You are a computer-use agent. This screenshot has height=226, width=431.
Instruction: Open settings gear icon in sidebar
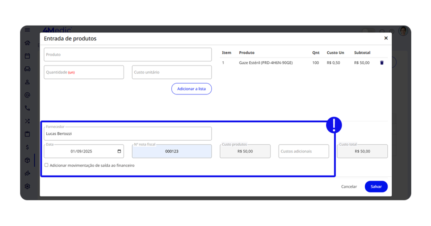pos(27,186)
